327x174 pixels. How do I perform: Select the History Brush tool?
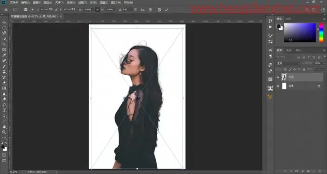(x=4, y=77)
